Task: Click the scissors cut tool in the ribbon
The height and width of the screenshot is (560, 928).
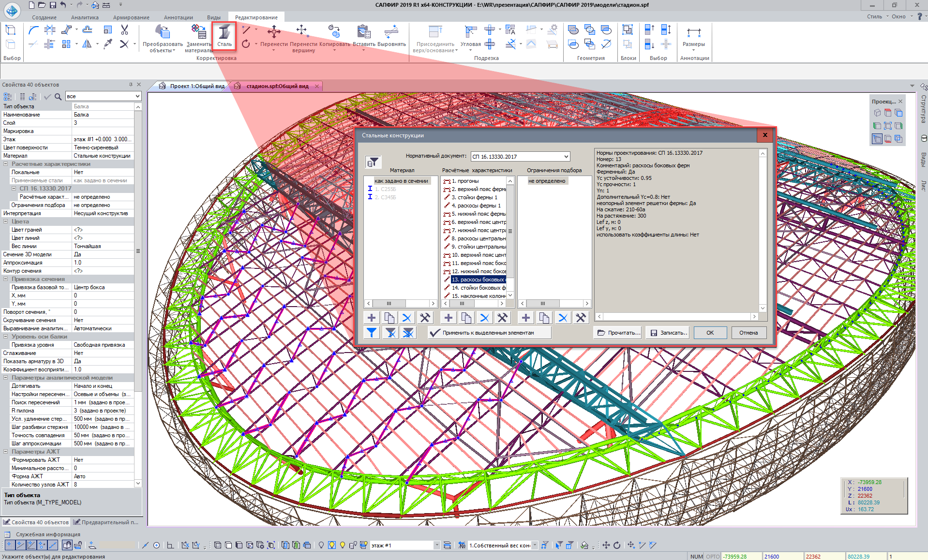Action: point(124,30)
